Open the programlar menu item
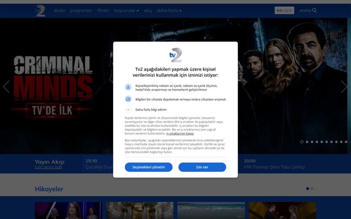Image resolution: width=351 pixels, height=219 pixels. pyautogui.click(x=81, y=11)
